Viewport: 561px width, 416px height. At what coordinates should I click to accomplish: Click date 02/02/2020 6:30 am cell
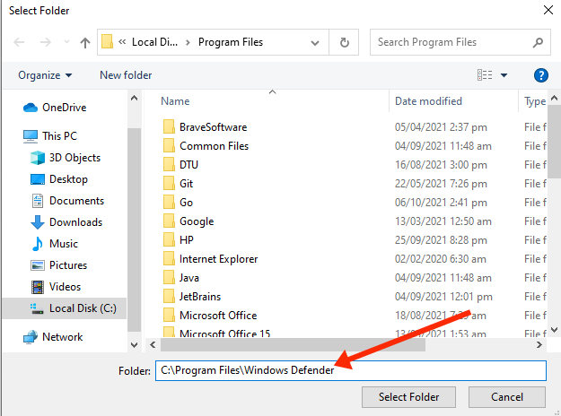tap(441, 259)
